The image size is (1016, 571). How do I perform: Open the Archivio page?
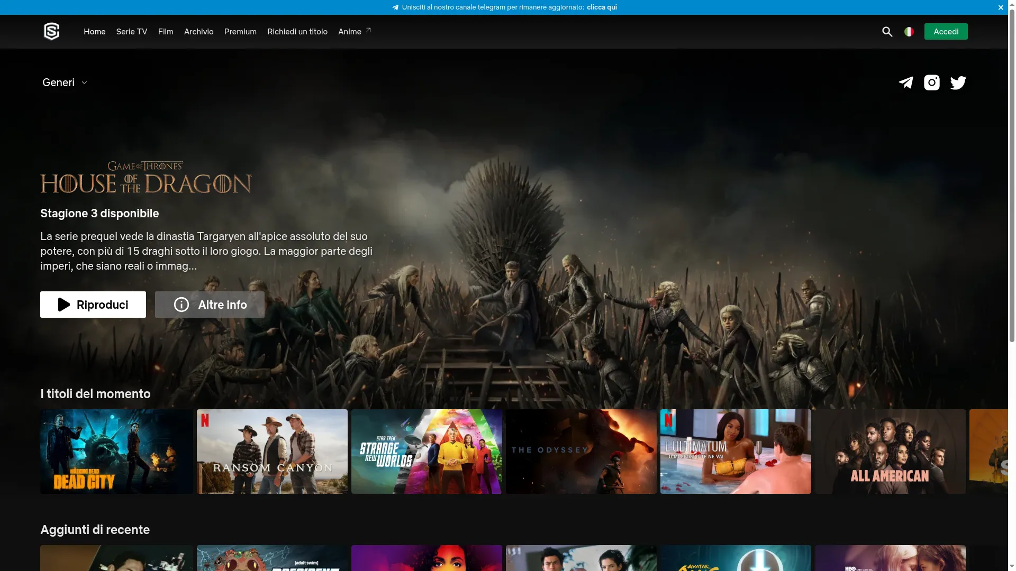pyautogui.click(x=199, y=32)
